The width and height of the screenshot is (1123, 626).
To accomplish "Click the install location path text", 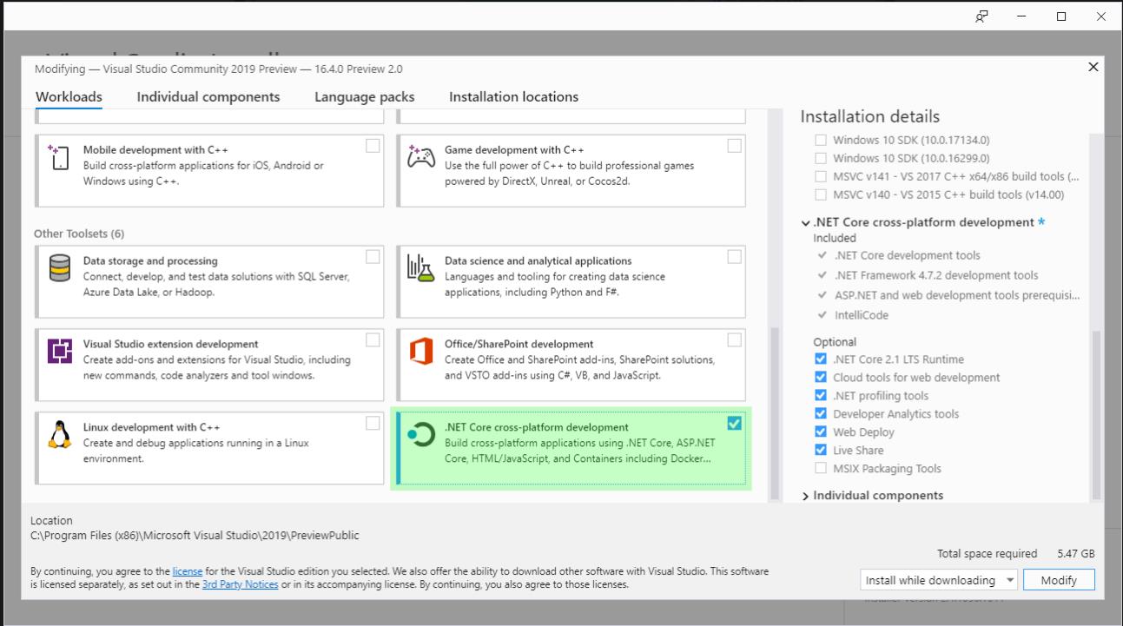I will (x=195, y=536).
